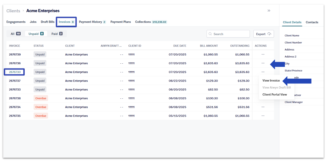327x161 pixels.
Task: Sort by Status column header
Action: point(39,46)
